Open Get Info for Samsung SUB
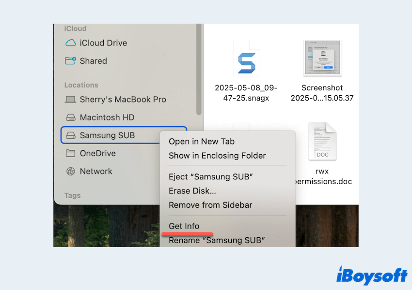 pos(184,226)
